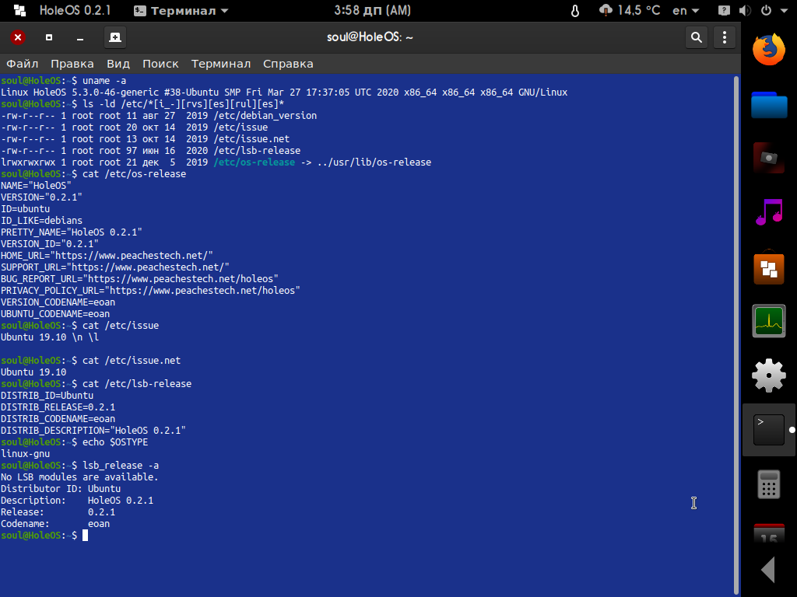This screenshot has width=797, height=597.
Task: Click the power icon in top bar
Action: (766, 11)
